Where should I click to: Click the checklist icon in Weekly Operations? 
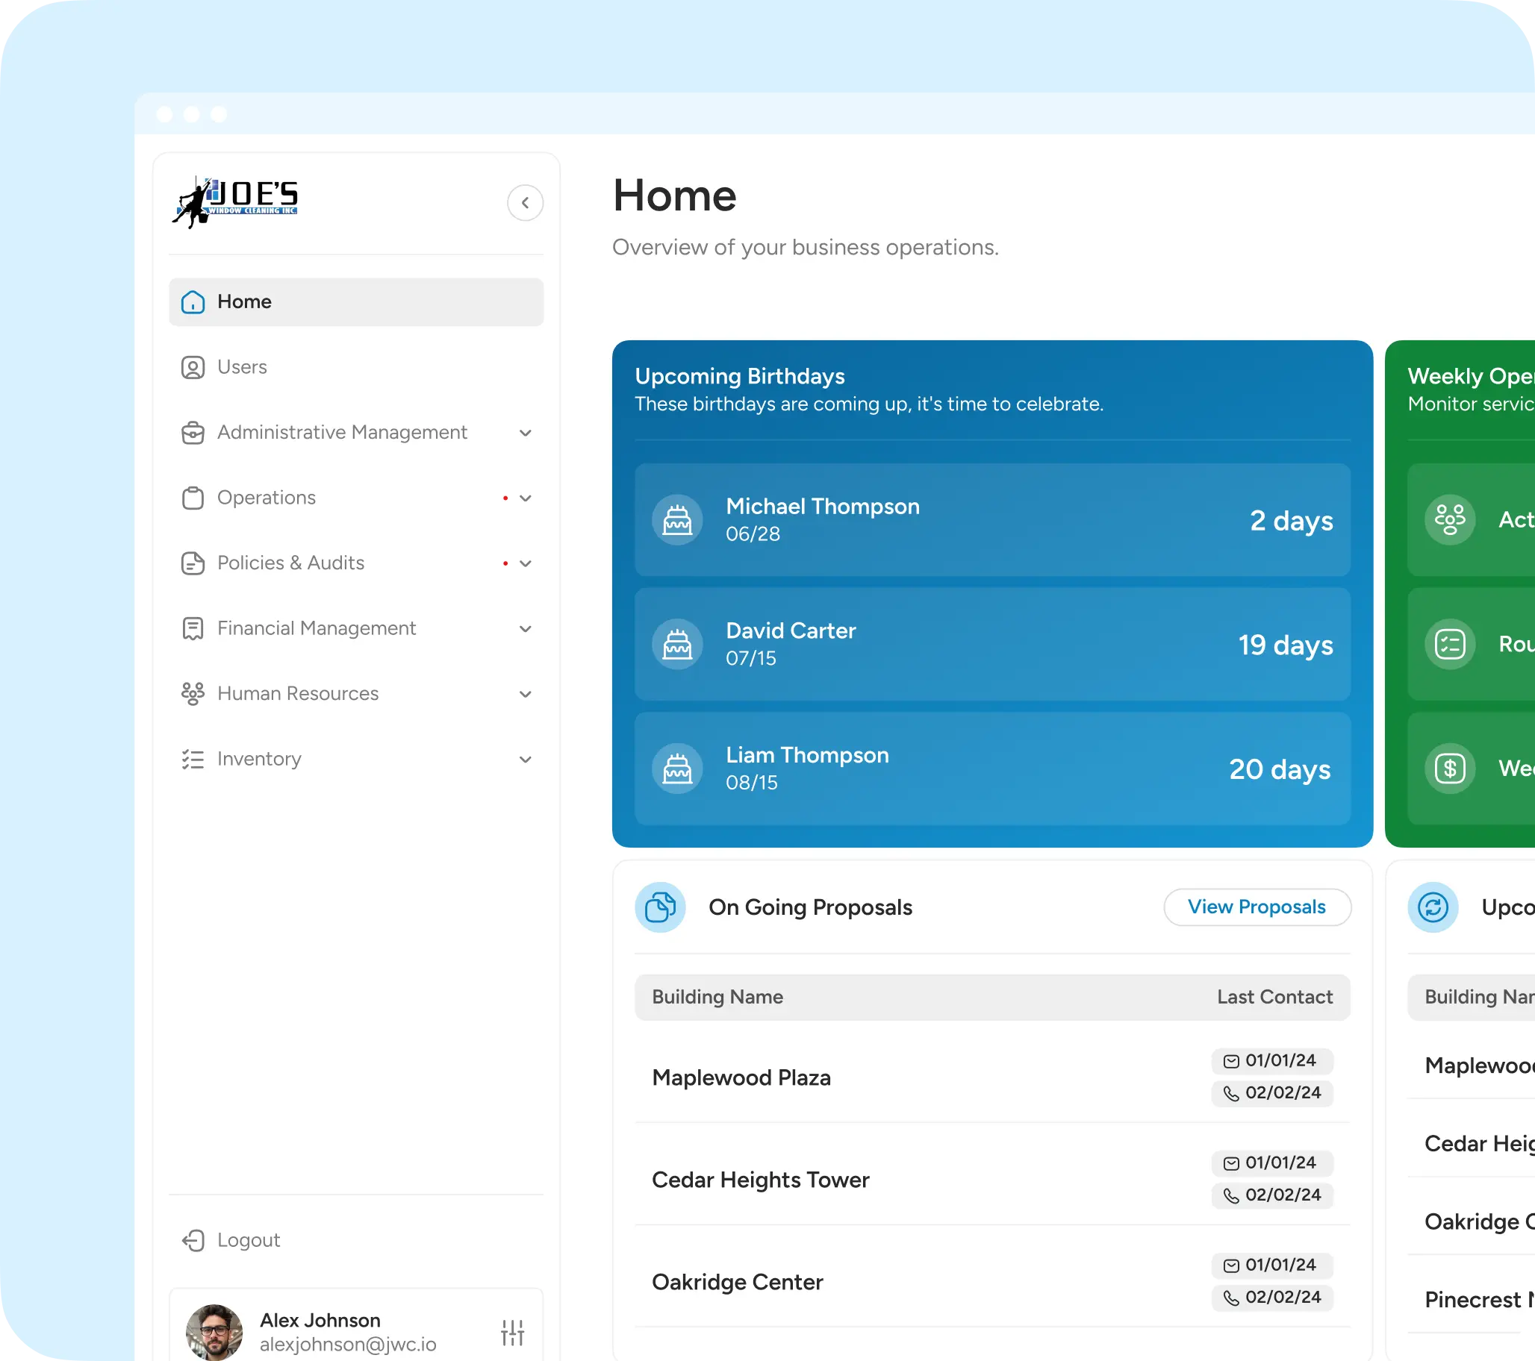click(x=1449, y=644)
